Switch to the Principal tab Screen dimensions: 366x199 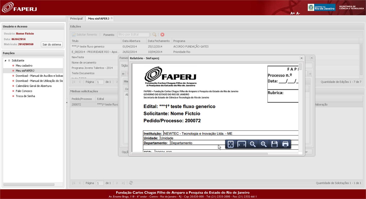[76, 19]
